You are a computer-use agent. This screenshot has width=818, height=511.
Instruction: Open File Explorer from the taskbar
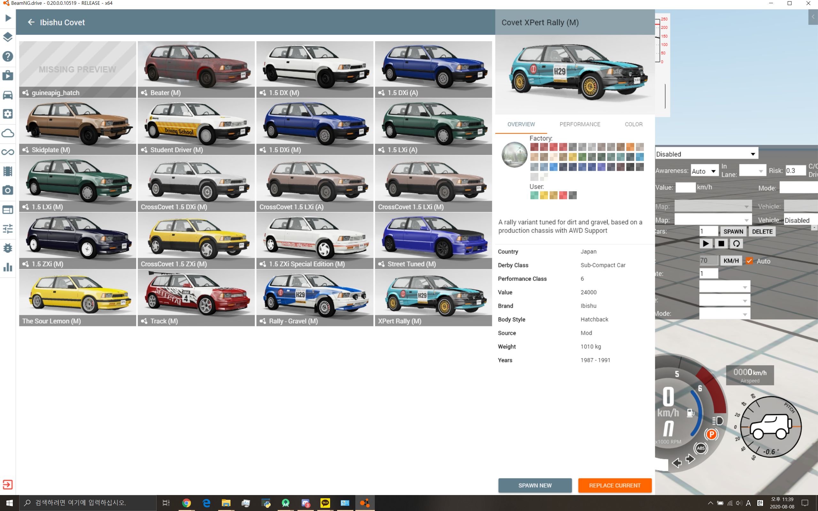226,503
